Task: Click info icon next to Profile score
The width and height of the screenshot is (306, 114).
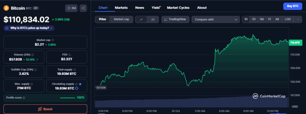Action: click(x=24, y=98)
